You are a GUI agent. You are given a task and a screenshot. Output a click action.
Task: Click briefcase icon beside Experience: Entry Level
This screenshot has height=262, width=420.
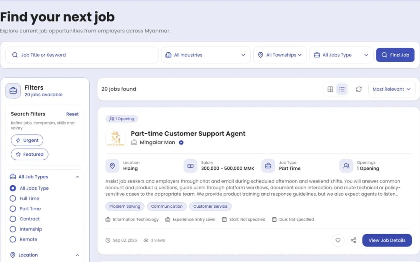[168, 220]
